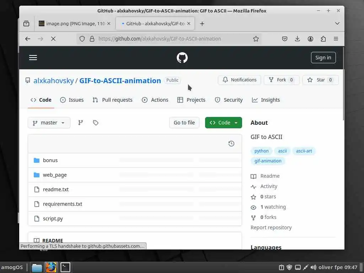
Task: Select the GitHub repository tab
Action: coord(155,23)
